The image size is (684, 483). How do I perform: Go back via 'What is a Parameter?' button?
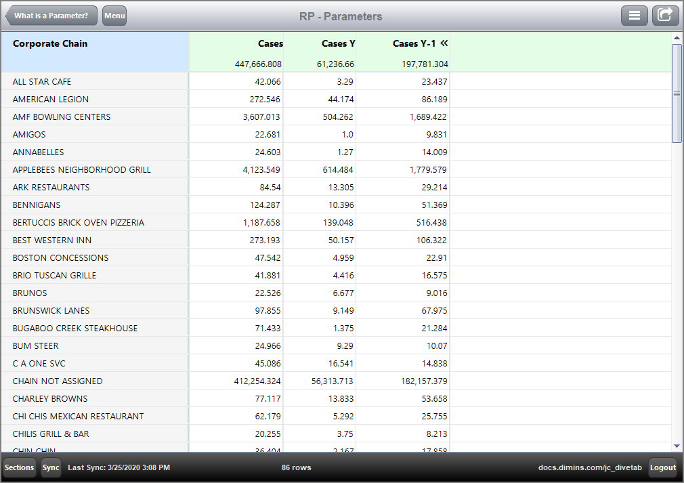tap(51, 15)
